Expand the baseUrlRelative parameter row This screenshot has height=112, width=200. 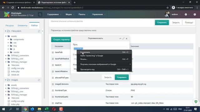coord(53,72)
